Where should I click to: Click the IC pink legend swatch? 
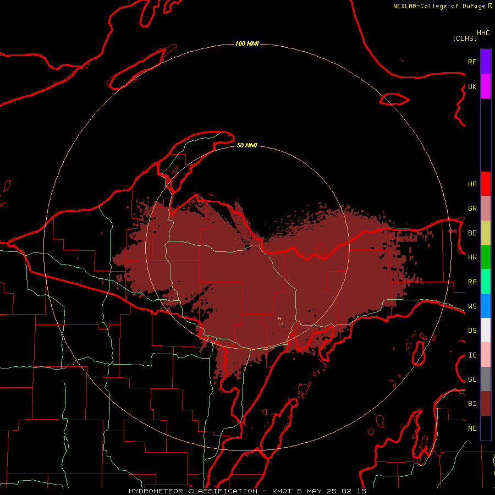point(486,355)
